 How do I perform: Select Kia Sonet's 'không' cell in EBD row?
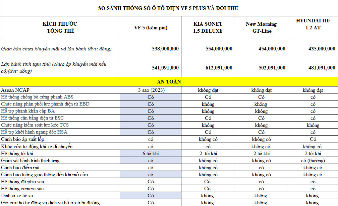[x=208, y=104]
